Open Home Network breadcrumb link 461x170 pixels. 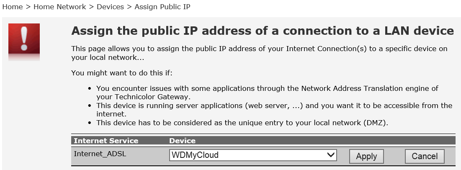click(59, 7)
